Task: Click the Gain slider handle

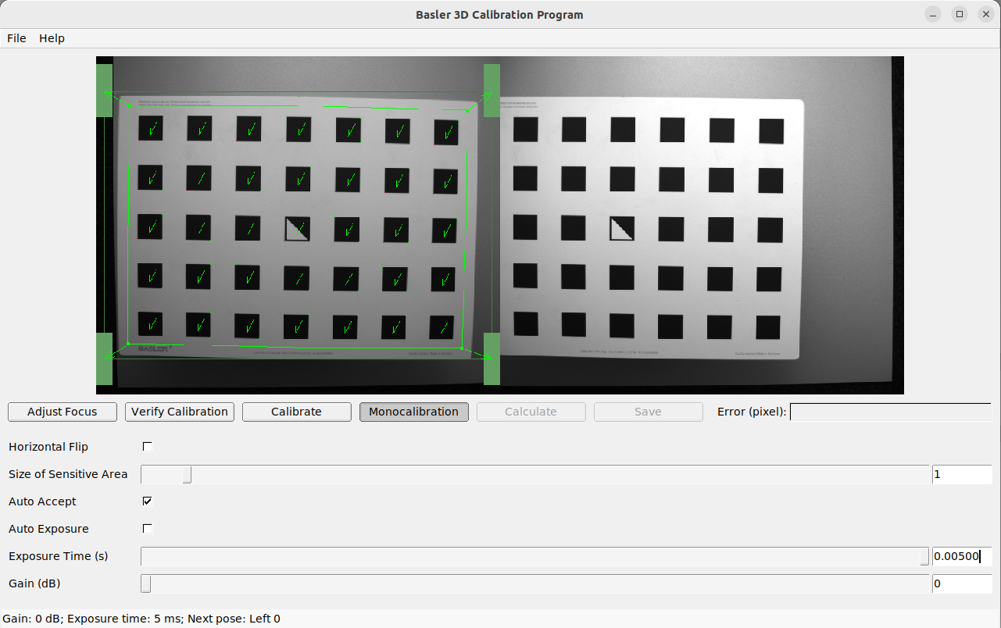Action: 146,583
